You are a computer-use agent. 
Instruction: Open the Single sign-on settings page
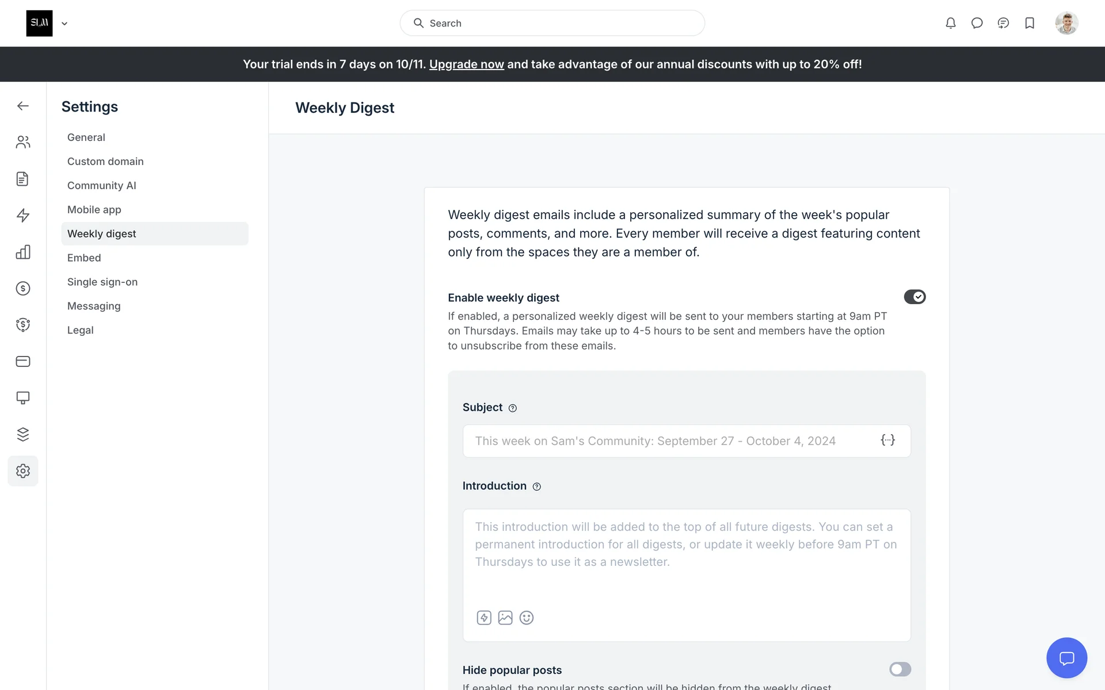tap(102, 282)
